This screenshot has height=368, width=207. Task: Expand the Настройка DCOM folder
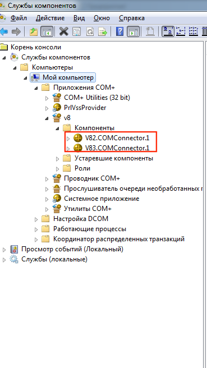click(36, 219)
